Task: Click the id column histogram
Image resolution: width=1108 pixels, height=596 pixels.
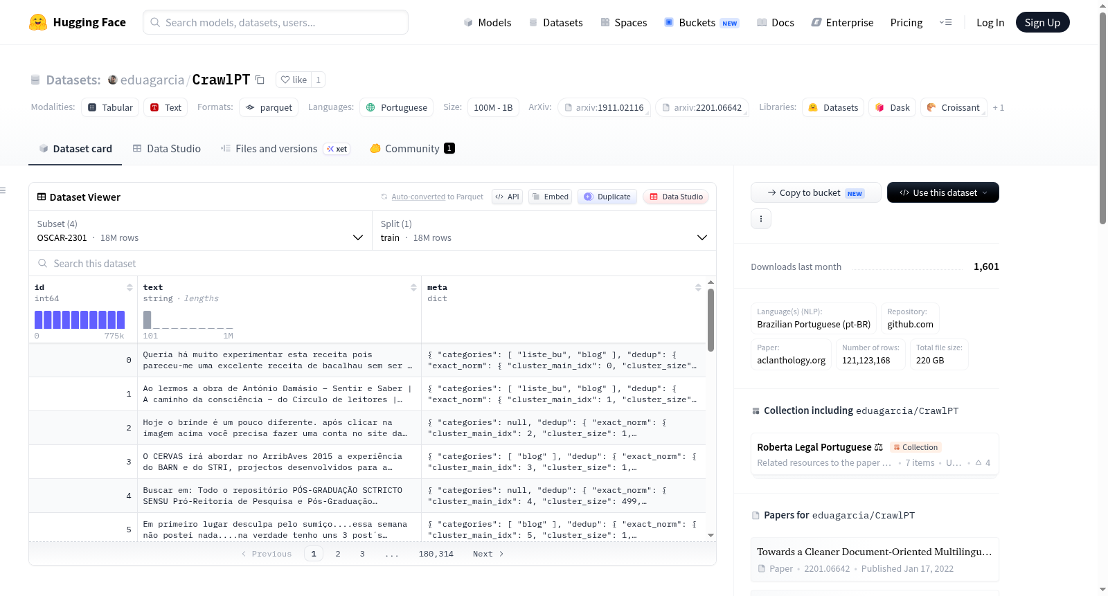Action: click(x=80, y=320)
